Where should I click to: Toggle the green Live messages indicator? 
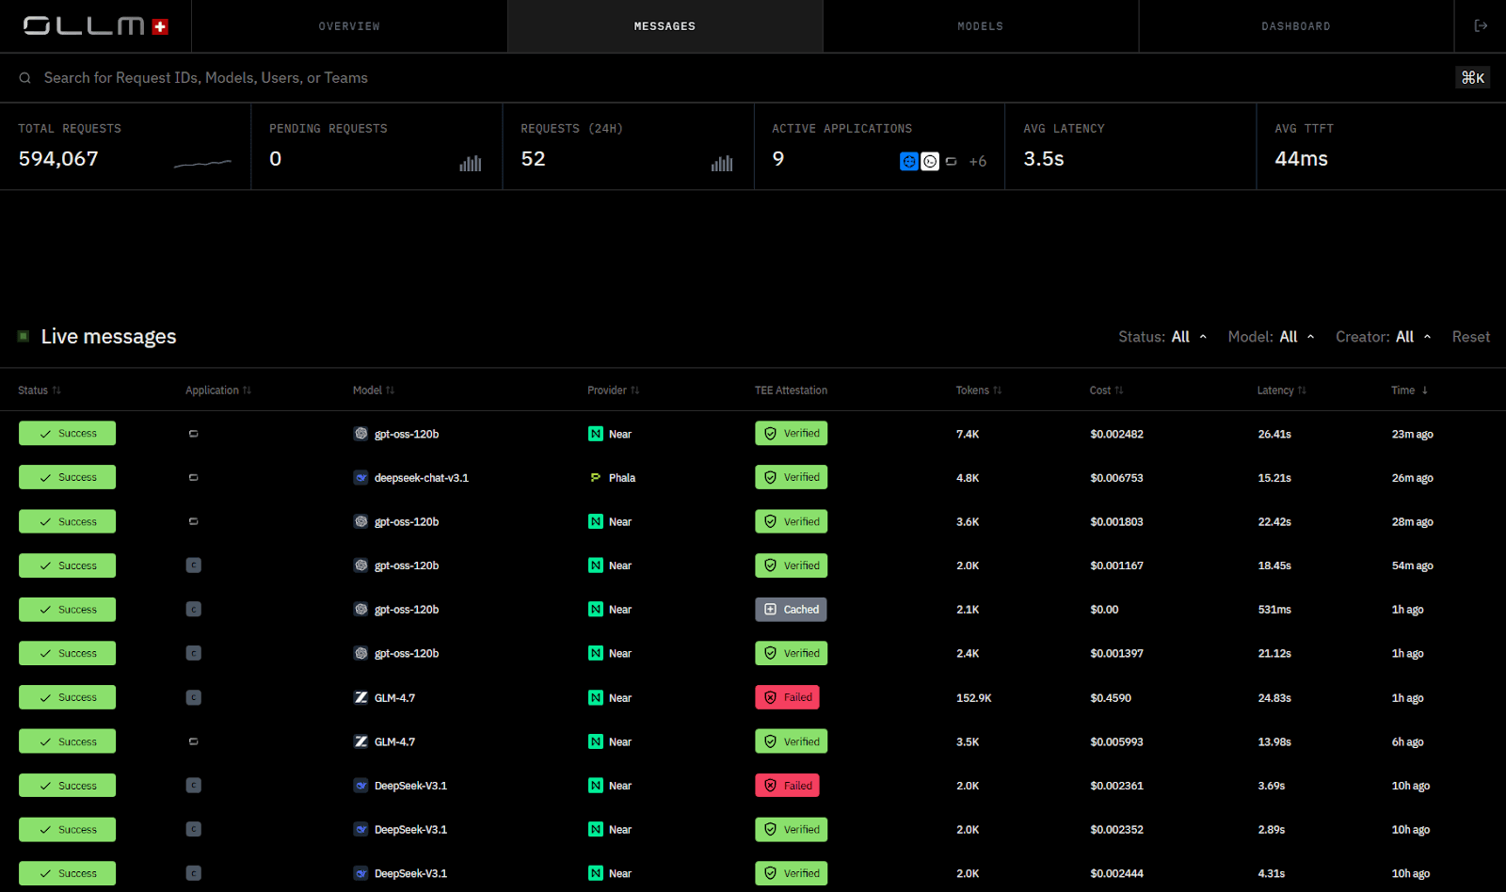tap(24, 336)
